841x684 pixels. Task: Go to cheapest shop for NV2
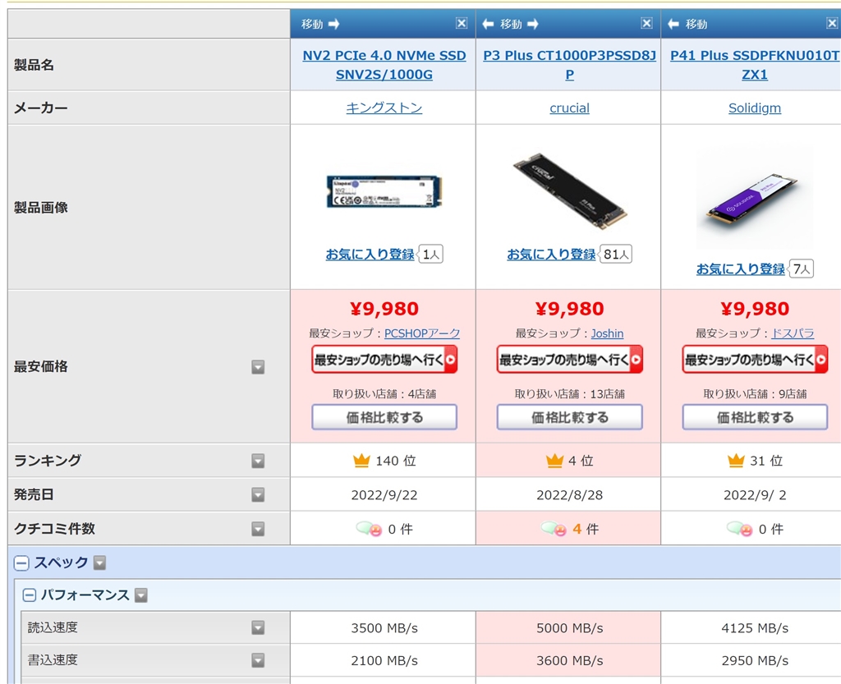click(x=384, y=360)
